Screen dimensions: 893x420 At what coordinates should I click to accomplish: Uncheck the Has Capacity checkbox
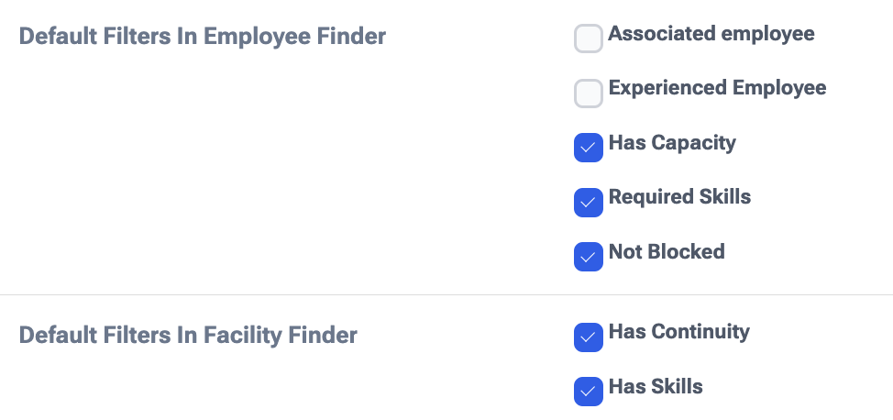588,148
